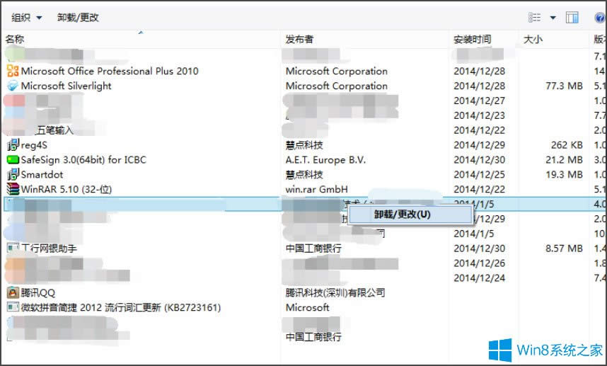Sort by the 安装时间 column header
Screen dimensions: 607x366
(x=473, y=39)
